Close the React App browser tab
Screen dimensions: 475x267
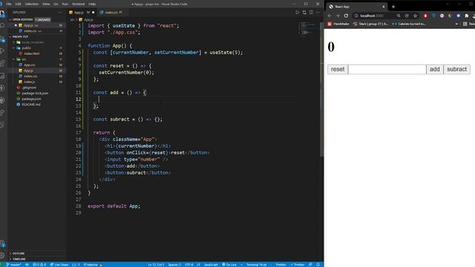(x=384, y=7)
